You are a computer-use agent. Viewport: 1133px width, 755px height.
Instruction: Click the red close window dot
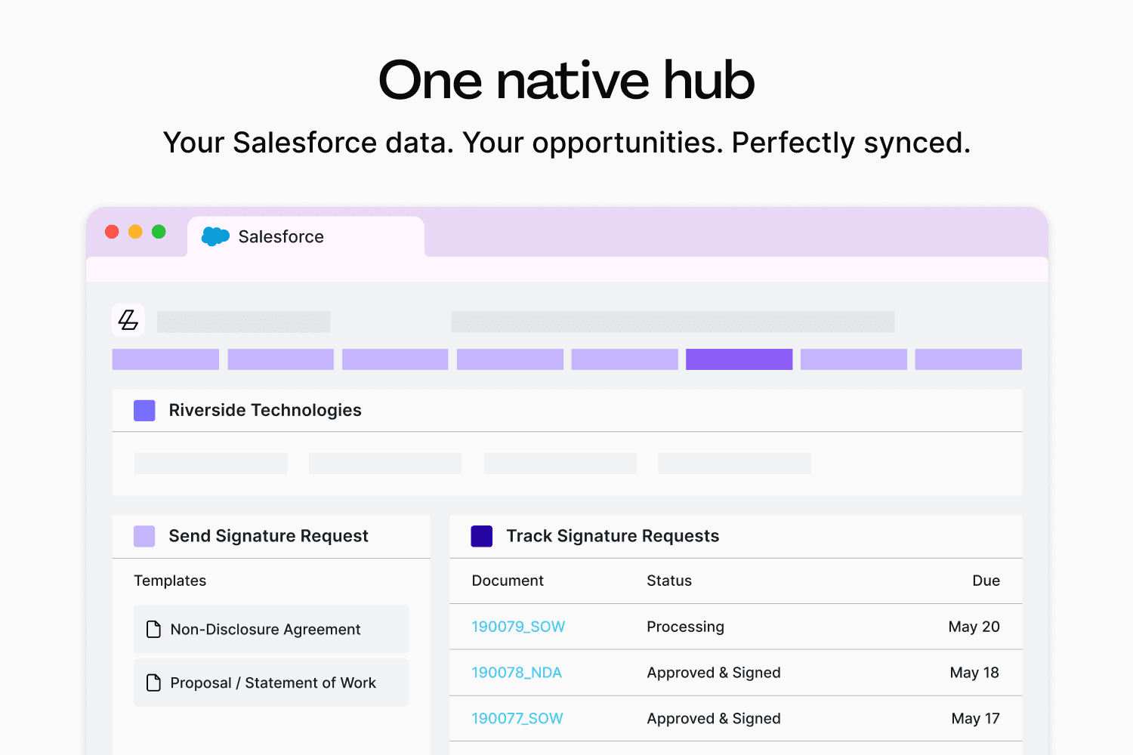112,232
